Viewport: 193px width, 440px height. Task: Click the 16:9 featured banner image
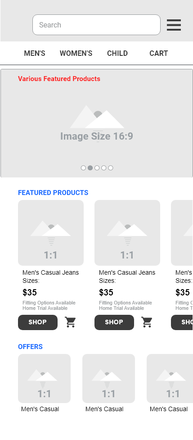[x=97, y=123]
